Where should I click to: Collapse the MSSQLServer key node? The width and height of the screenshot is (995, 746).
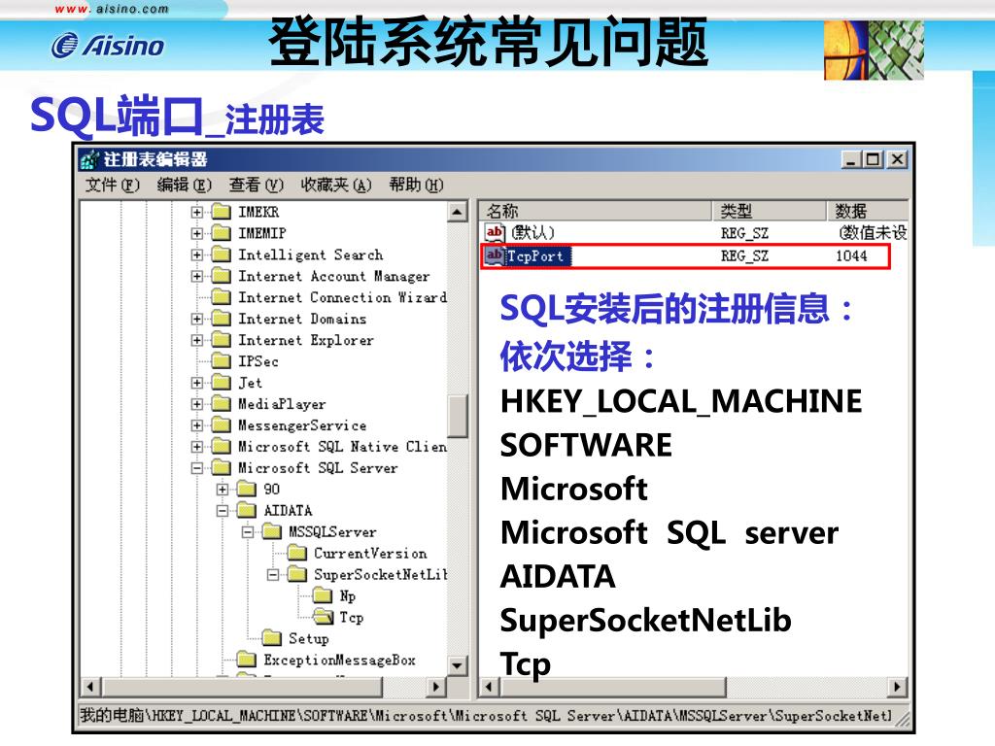(x=248, y=532)
